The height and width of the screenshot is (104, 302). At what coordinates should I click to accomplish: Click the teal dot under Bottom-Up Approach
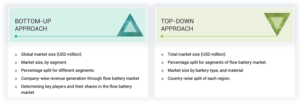[16, 36]
